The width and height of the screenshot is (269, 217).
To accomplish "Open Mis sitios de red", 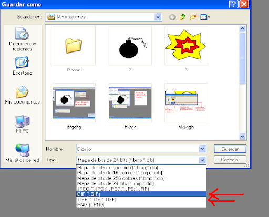I will pyautogui.click(x=22, y=153).
